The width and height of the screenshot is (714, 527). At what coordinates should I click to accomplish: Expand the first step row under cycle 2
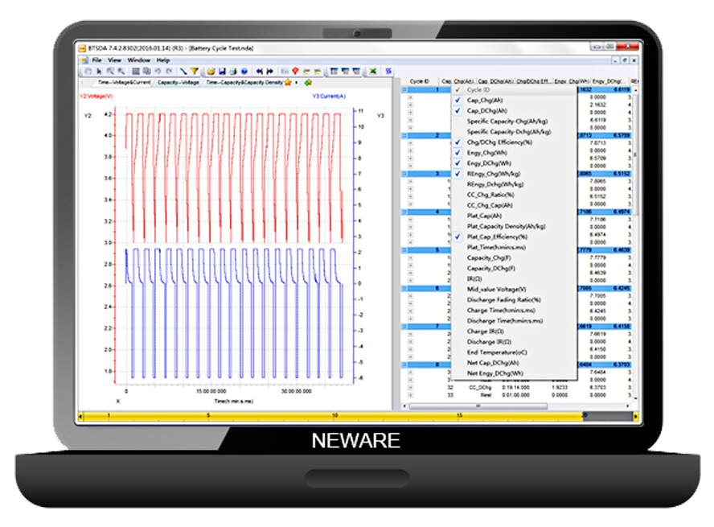click(x=411, y=144)
